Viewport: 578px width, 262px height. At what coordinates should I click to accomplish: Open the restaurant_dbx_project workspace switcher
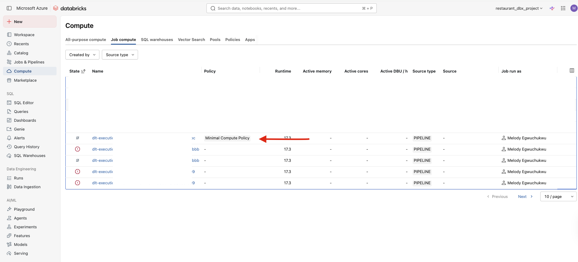[x=519, y=8]
